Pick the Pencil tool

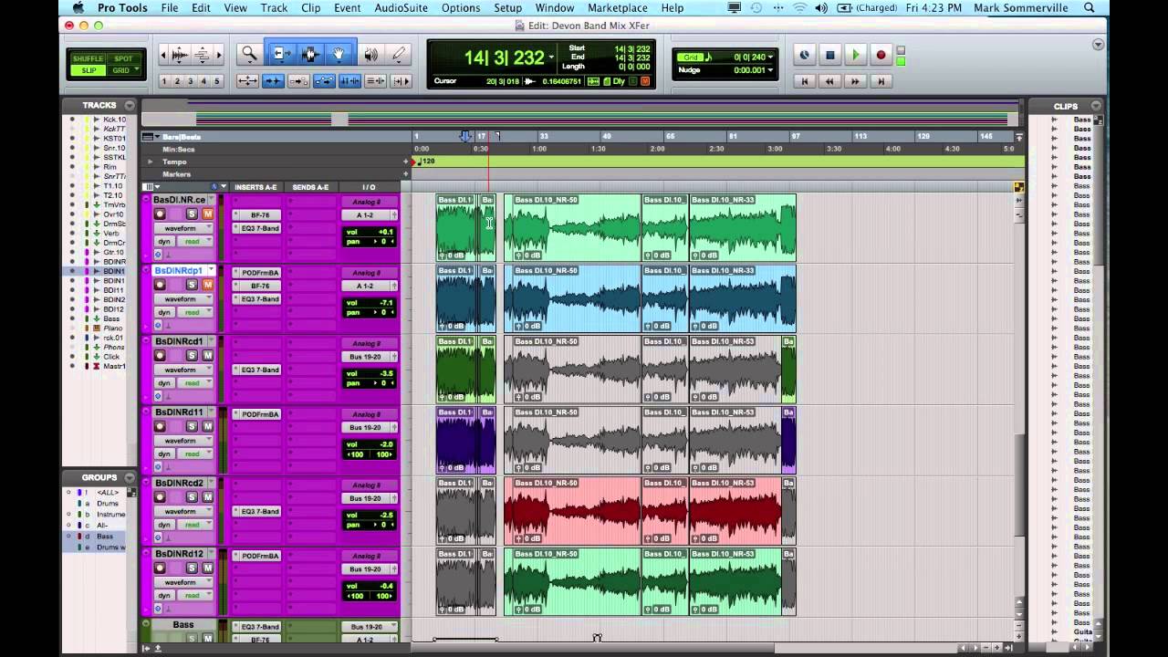click(399, 55)
